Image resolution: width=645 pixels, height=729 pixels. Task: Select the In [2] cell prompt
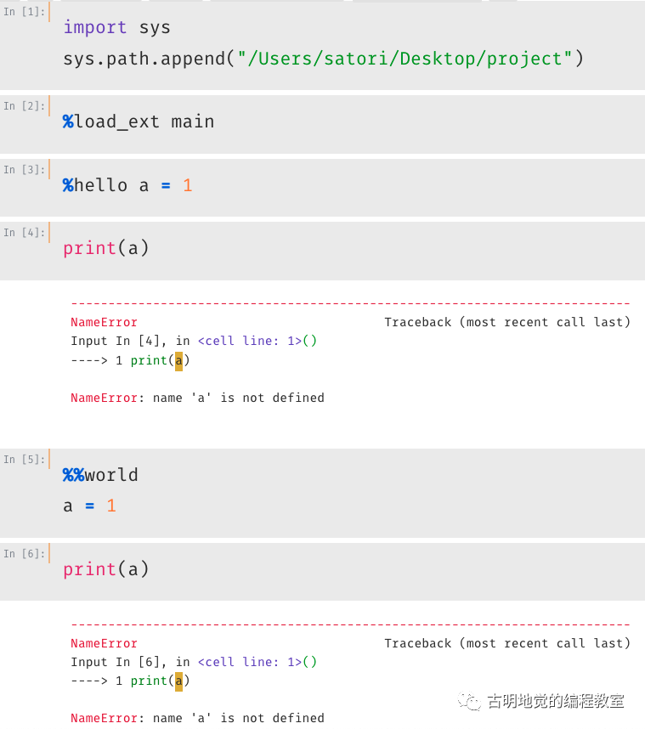click(x=24, y=106)
